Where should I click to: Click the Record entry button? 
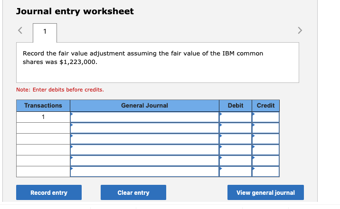(49, 192)
